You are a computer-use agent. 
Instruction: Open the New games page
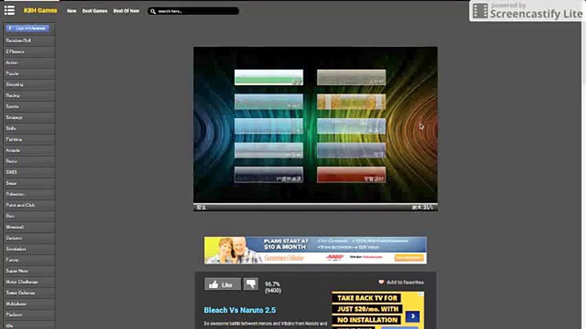[x=71, y=11]
